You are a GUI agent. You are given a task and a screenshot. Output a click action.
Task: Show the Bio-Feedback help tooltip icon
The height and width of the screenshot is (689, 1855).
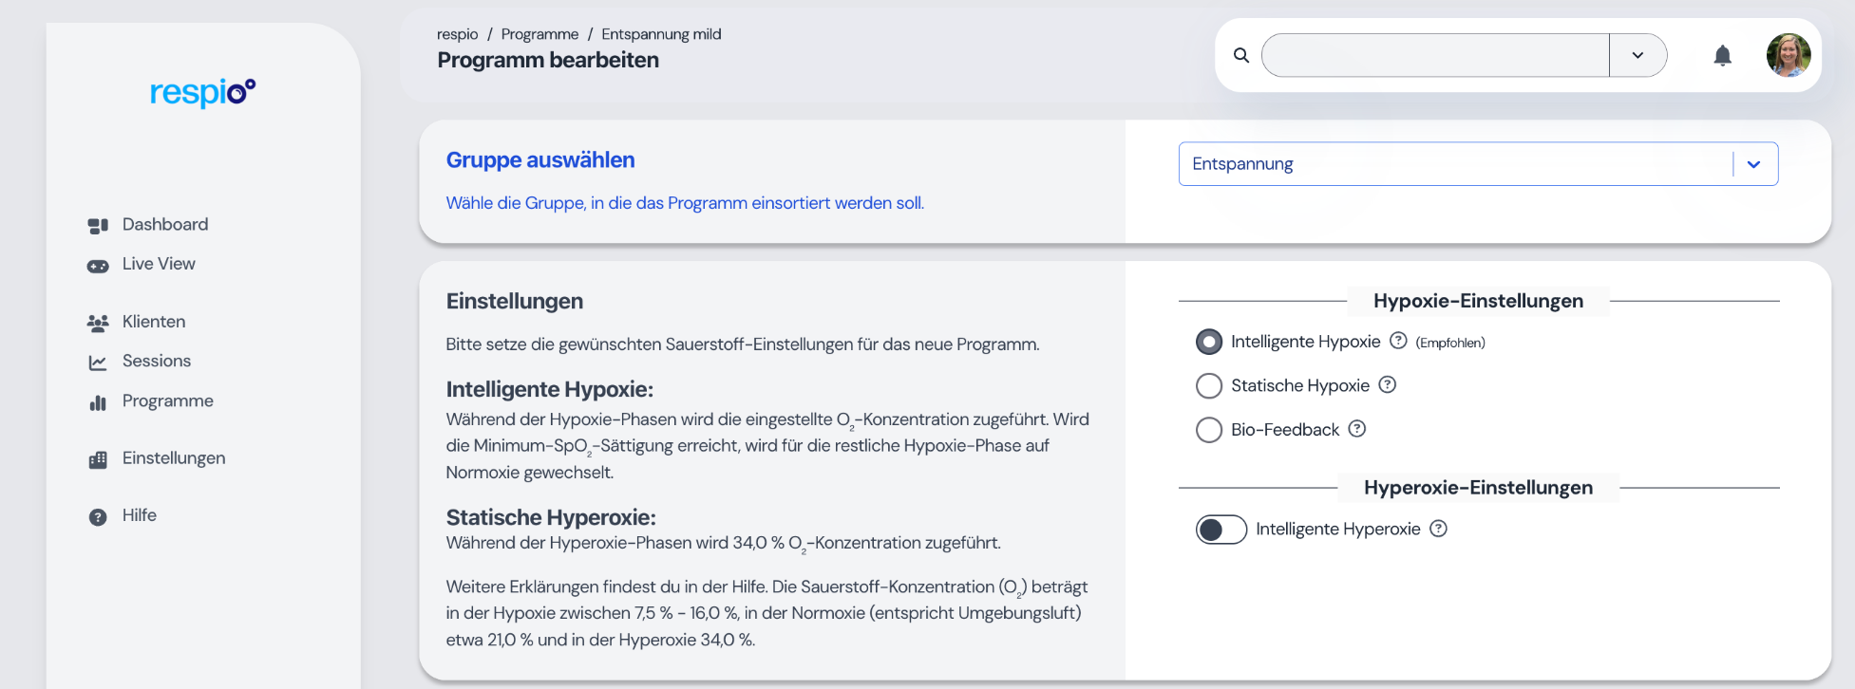[1357, 429]
